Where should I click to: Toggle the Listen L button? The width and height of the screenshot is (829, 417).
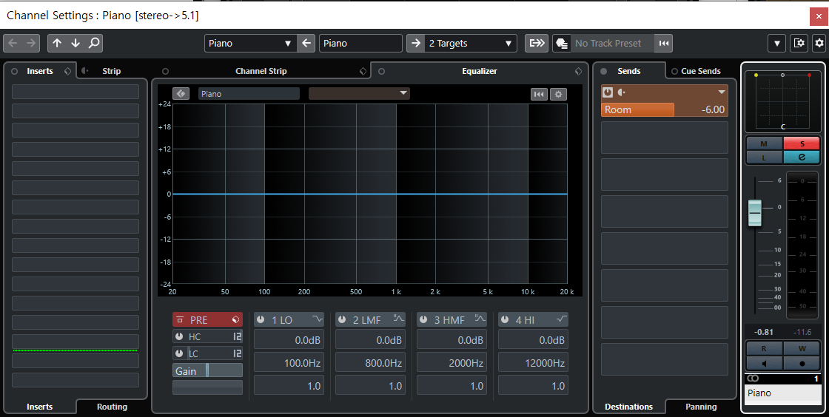[764, 157]
